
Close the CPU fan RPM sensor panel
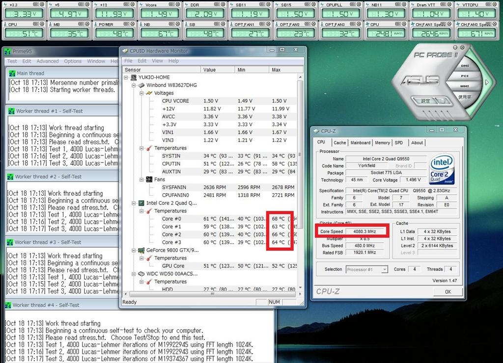(405, 24)
